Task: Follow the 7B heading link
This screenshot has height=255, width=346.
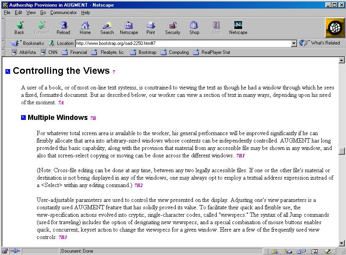Action: click(x=93, y=118)
